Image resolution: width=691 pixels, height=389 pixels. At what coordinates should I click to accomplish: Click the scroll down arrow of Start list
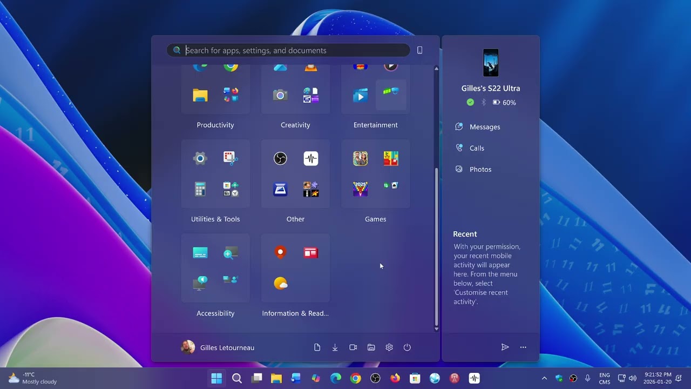tap(436, 328)
